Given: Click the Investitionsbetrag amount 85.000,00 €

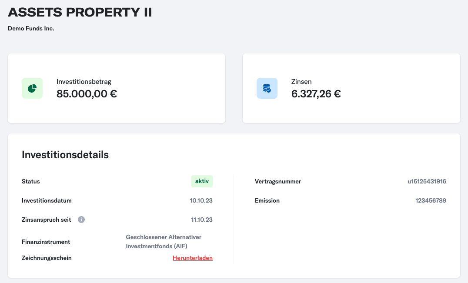Looking at the screenshot, I should [87, 94].
